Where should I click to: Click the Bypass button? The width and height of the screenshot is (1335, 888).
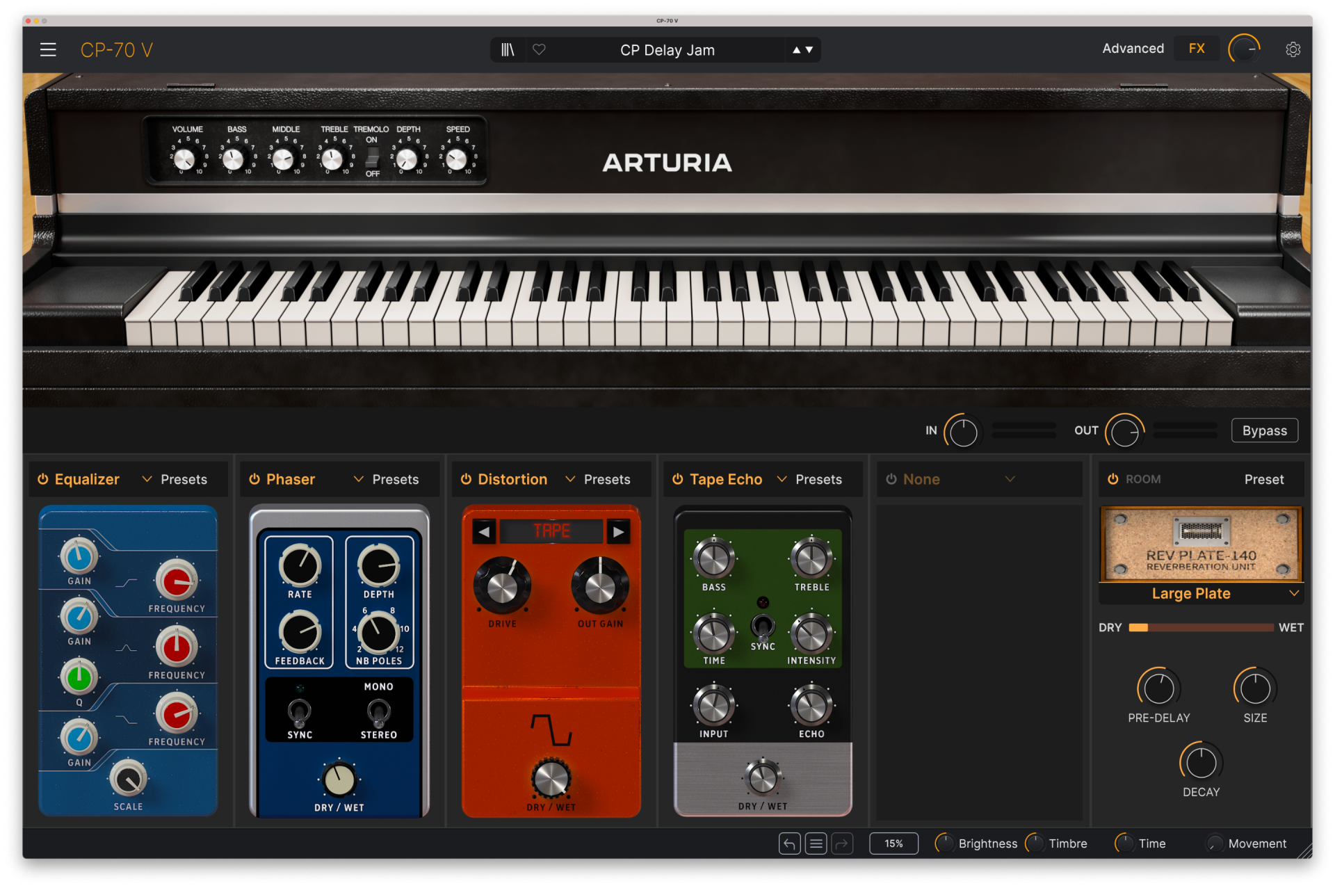(x=1264, y=430)
